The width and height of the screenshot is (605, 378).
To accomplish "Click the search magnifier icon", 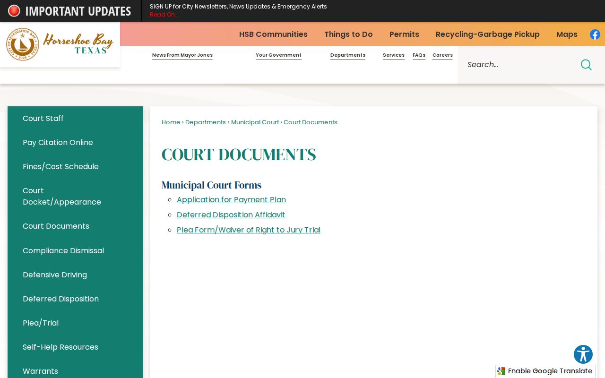I will point(586,65).
